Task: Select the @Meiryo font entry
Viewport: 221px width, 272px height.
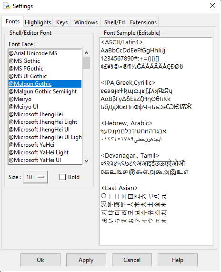Action: click(45, 99)
